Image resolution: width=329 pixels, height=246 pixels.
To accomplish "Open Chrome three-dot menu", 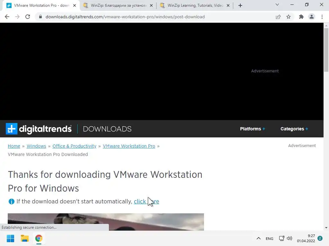I will (322, 17).
